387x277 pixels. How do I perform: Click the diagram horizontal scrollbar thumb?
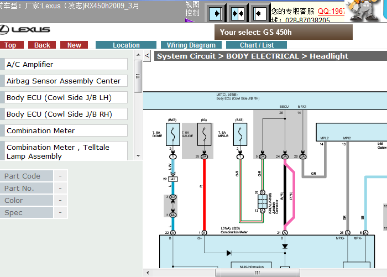point(258,273)
